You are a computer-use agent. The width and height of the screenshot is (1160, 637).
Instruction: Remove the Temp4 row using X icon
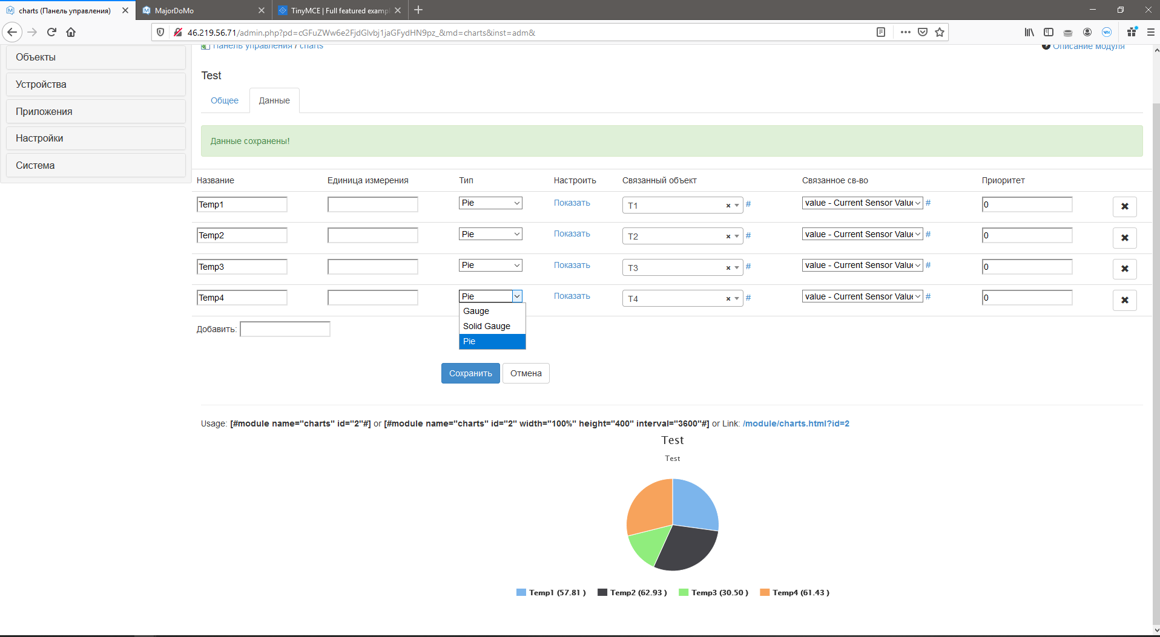coord(1124,300)
